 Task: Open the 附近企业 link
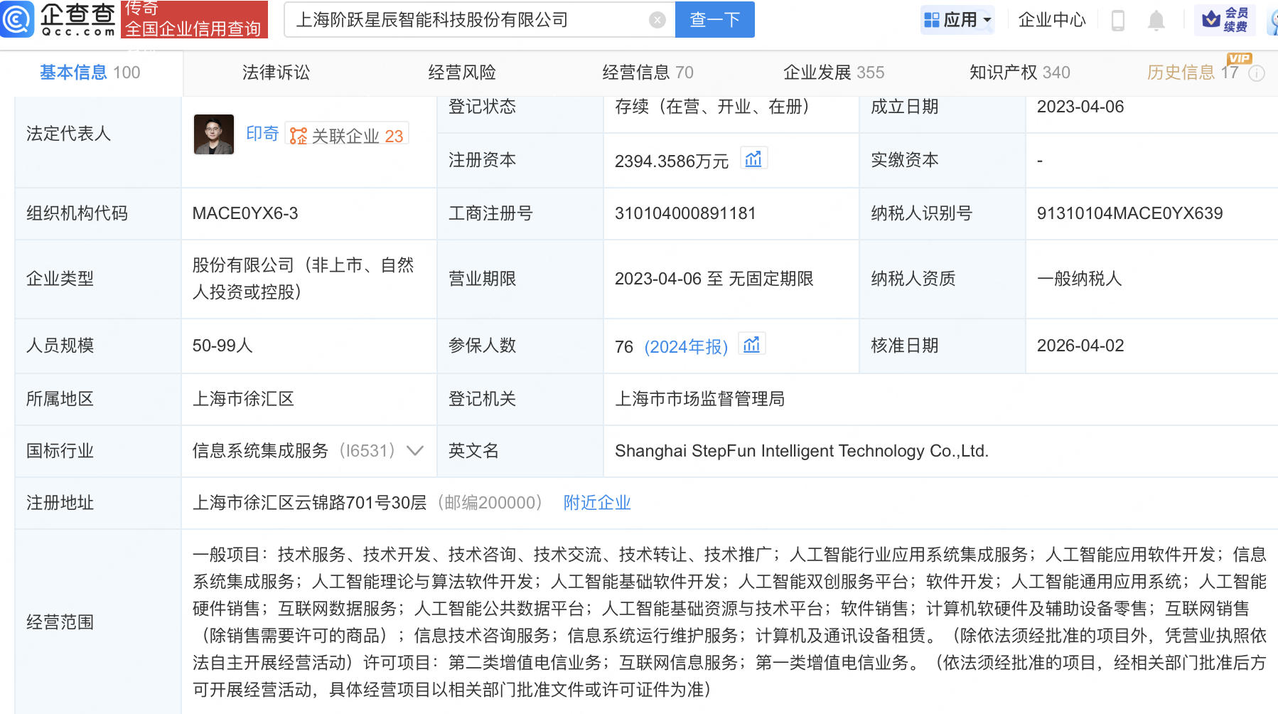coord(596,503)
